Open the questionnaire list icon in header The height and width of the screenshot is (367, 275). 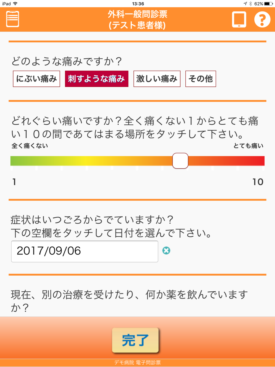pos(12,19)
